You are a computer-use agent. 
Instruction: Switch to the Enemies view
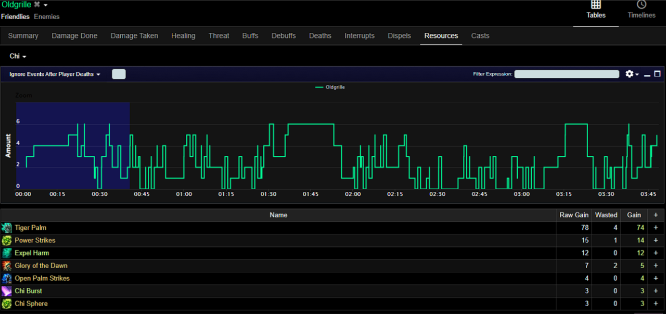(47, 17)
